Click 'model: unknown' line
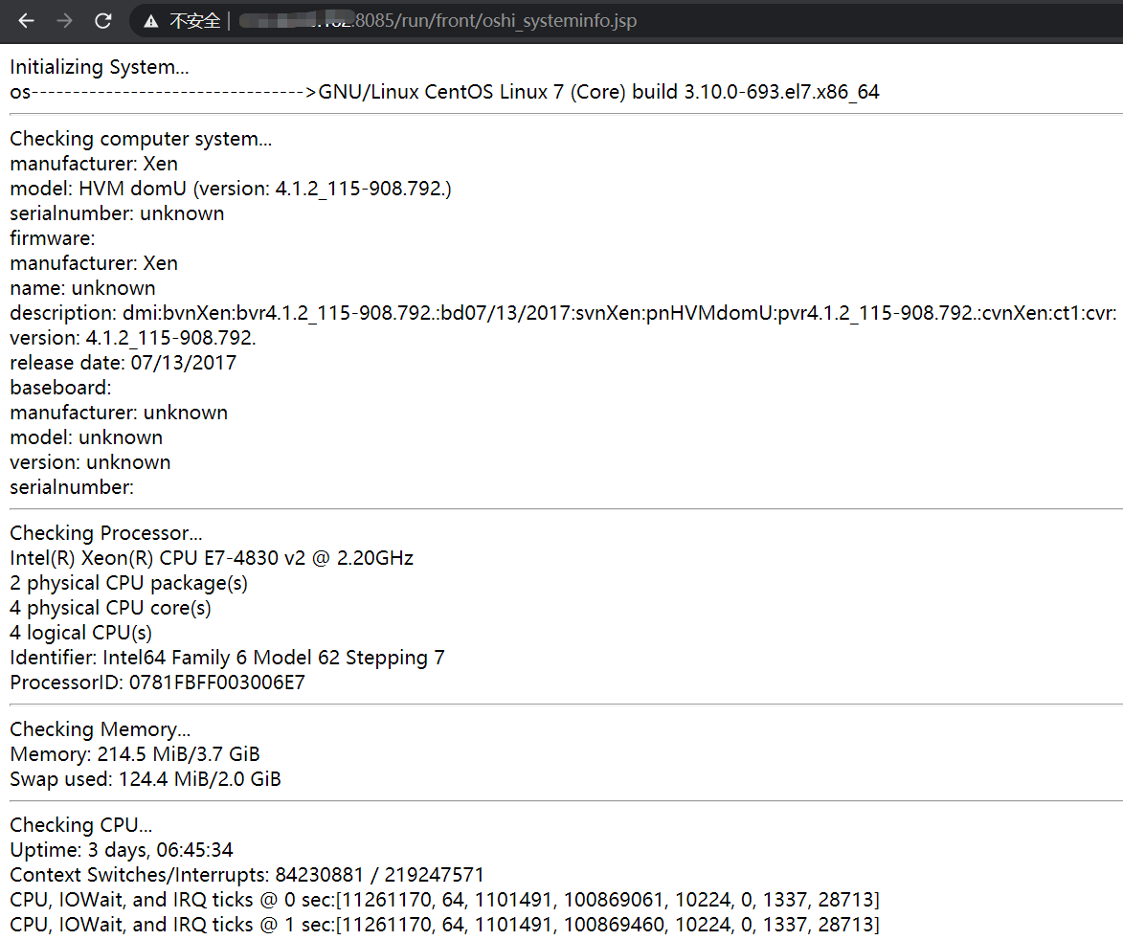 point(86,437)
